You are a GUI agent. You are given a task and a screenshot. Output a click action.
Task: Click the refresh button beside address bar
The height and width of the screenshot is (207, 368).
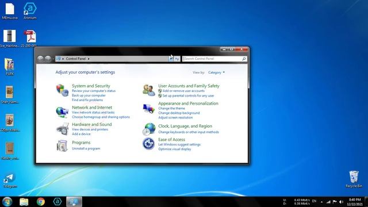(x=177, y=59)
